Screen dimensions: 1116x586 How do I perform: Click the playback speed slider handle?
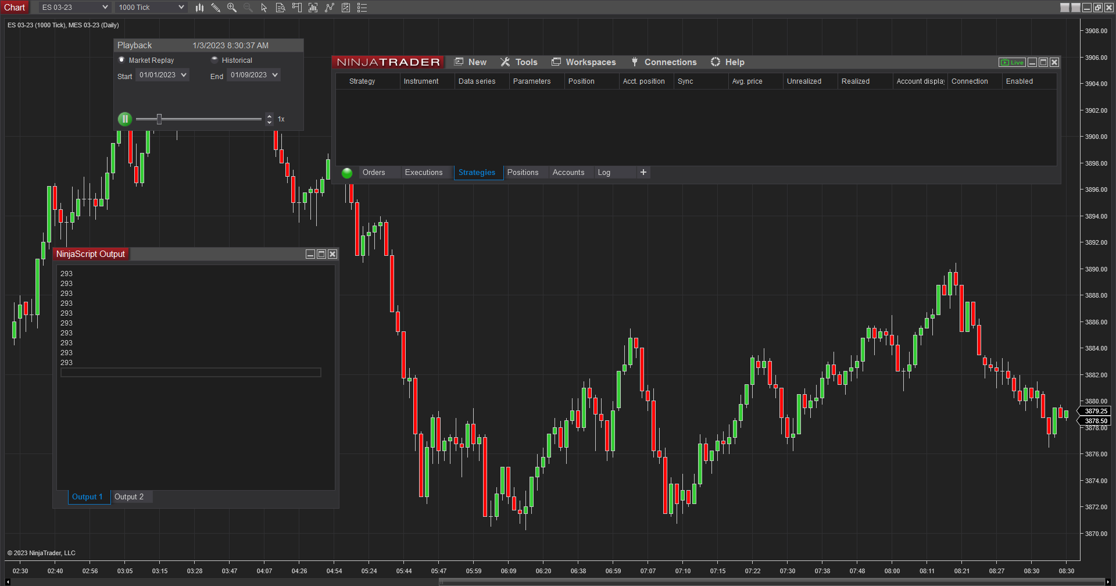click(159, 119)
